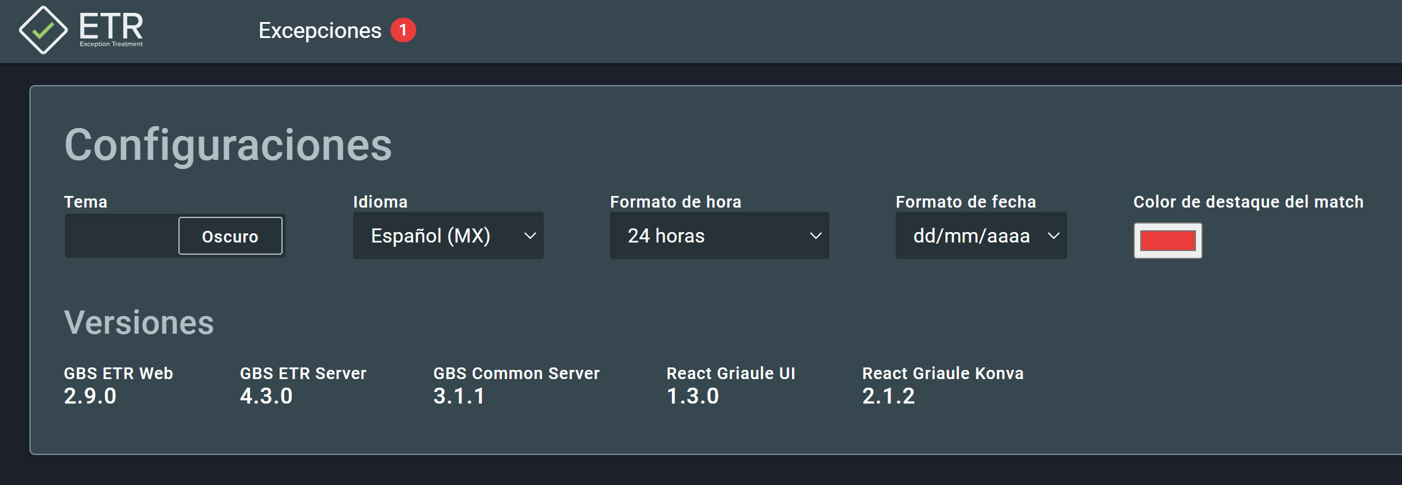Click the GBS ETR Server label
Image resolution: width=1402 pixels, height=485 pixels.
303,374
